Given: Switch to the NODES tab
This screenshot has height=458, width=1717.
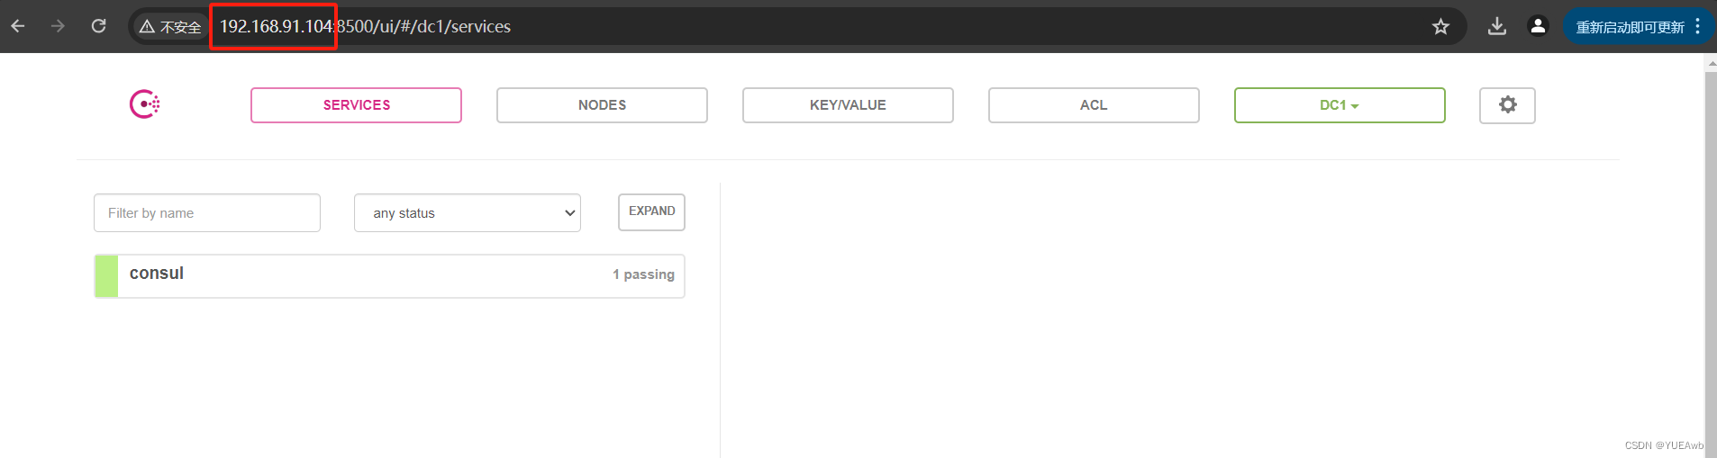Looking at the screenshot, I should point(602,105).
